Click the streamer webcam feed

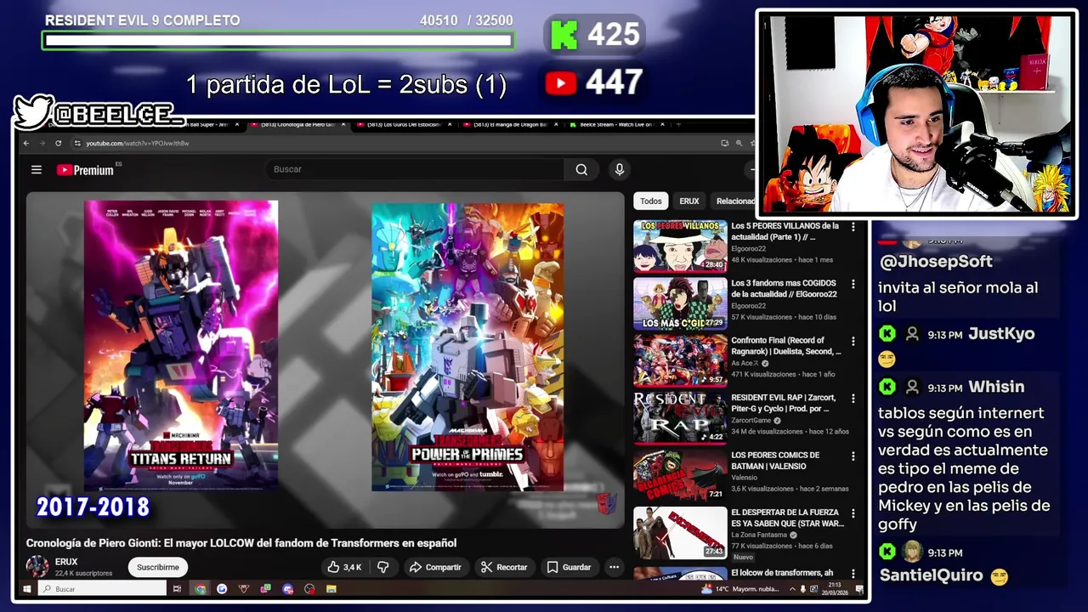tap(916, 114)
